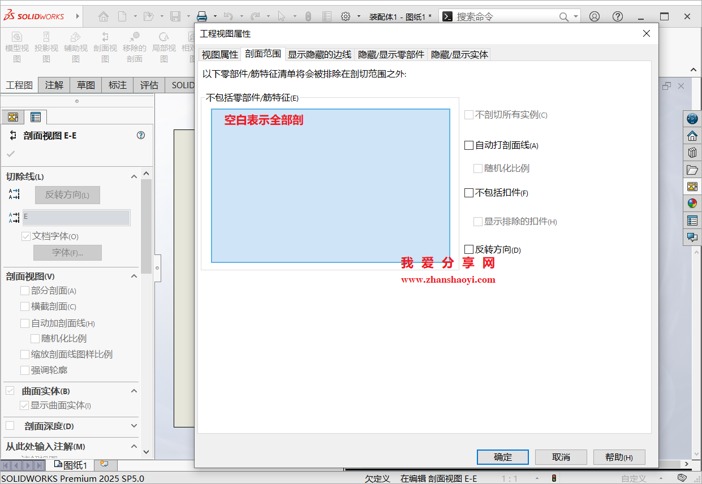The image size is (702, 484).
Task: Click the Redo icon
Action: point(255,16)
